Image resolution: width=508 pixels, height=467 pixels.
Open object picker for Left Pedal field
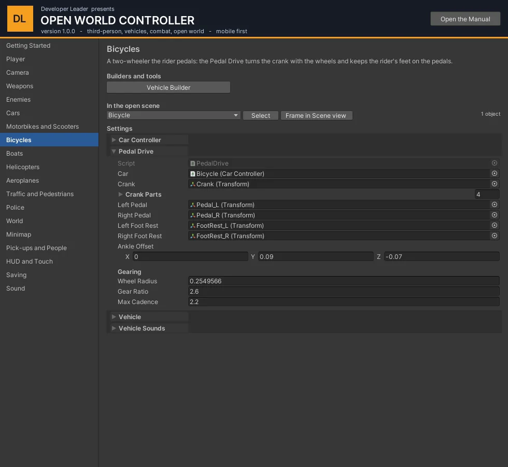[x=495, y=204]
